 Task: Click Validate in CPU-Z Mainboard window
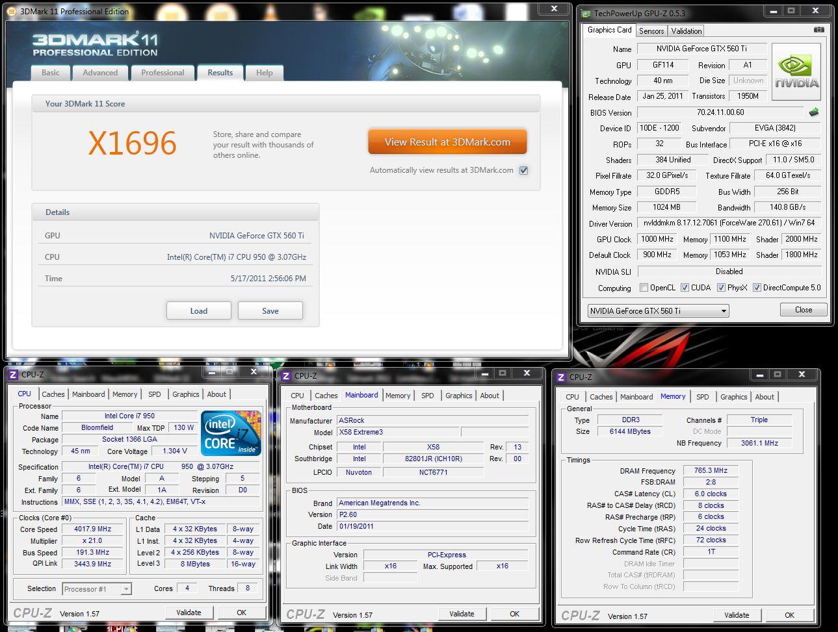462,614
